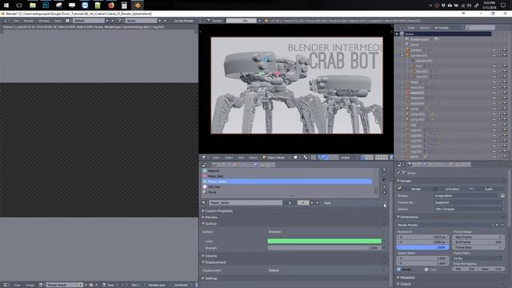Viewport: 512px width, 288px height.
Task: Toggle render visibility for Lamp row
Action: tap(505, 109)
